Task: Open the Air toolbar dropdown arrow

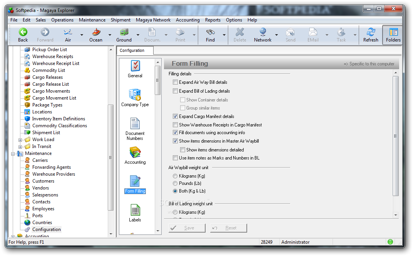Action: point(82,35)
